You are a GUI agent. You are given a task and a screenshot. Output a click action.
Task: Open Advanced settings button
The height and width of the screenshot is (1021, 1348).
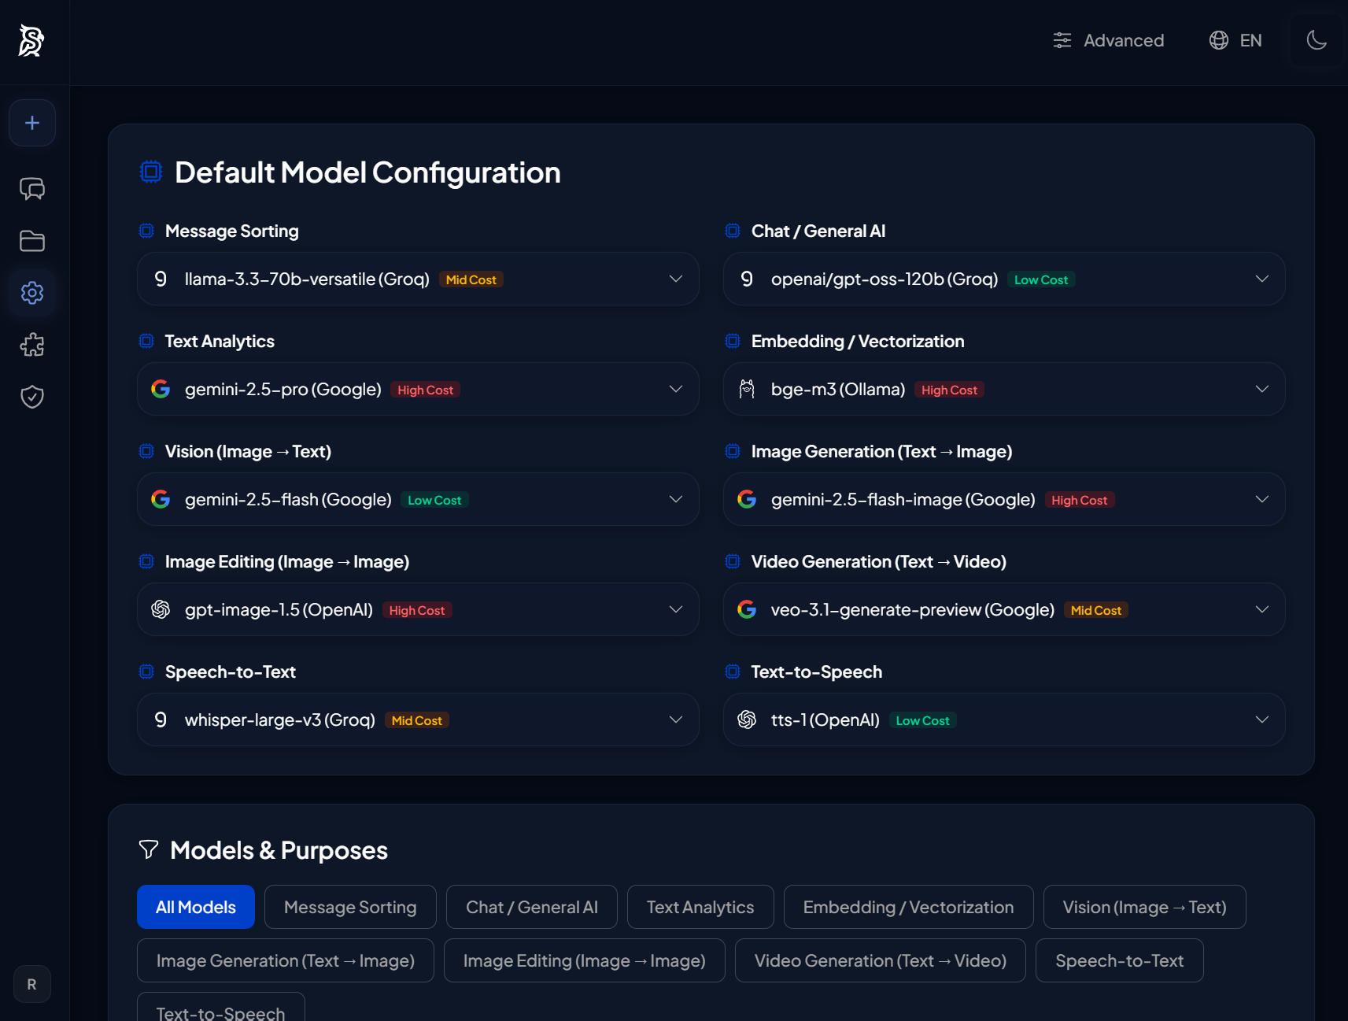(1108, 40)
